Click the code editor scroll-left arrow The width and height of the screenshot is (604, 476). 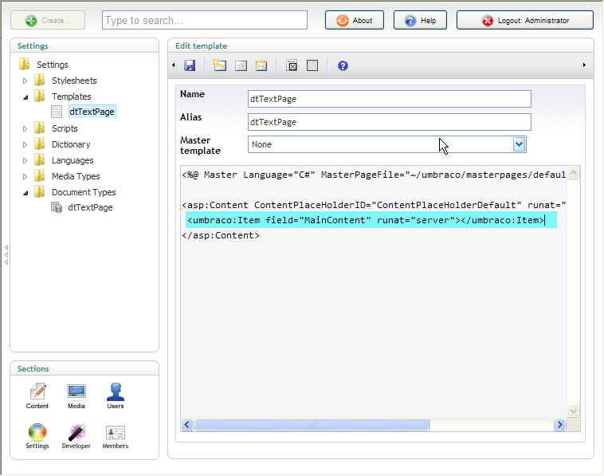[x=187, y=425]
